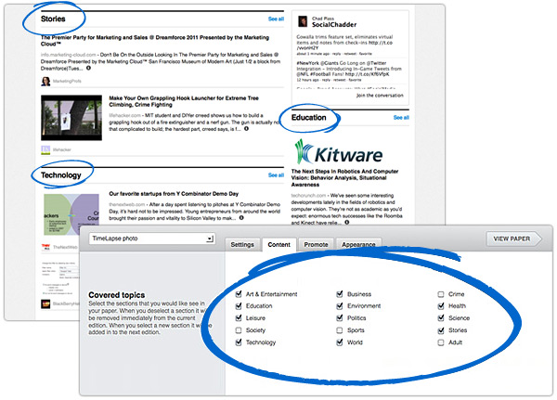Click the MarketingProfs contributor name
The width and height of the screenshot is (557, 400).
pyautogui.click(x=67, y=82)
